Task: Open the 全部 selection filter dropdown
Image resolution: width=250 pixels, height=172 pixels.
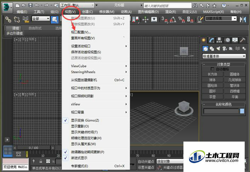Action: tap(41, 19)
